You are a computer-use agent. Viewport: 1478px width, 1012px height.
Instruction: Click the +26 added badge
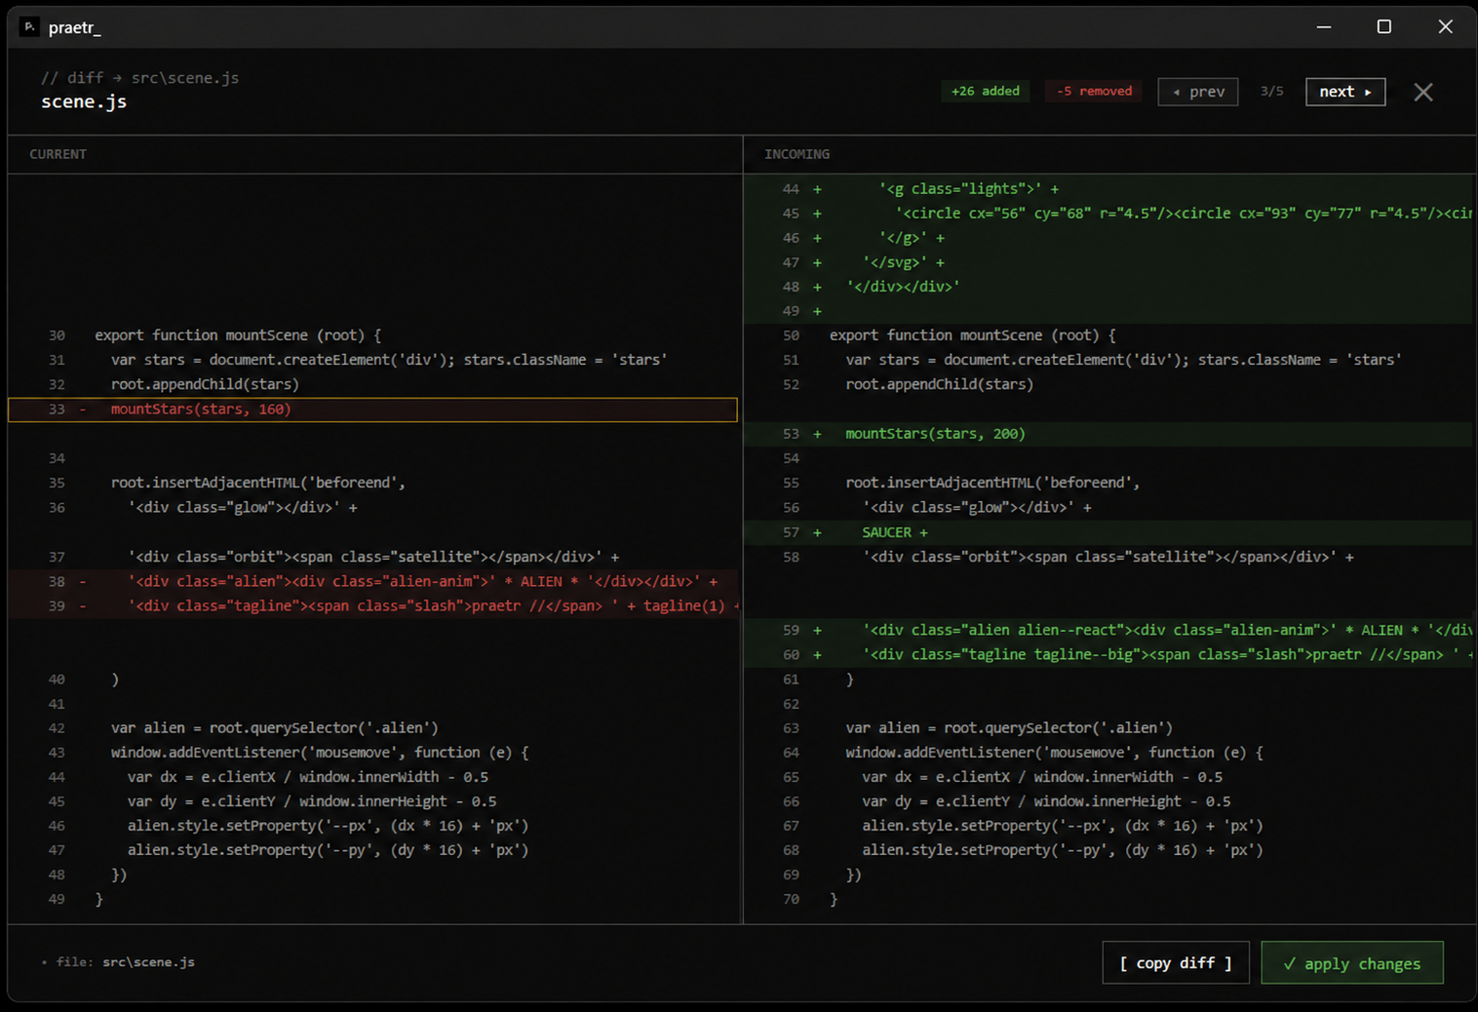coord(986,91)
